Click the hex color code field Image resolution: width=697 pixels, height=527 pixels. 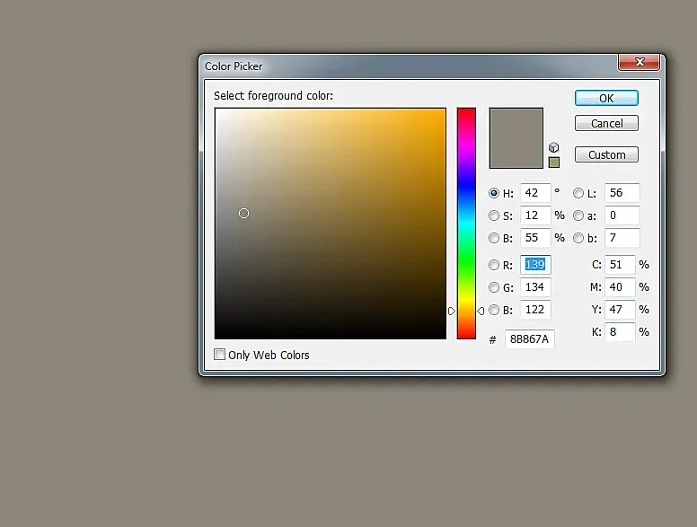(529, 339)
